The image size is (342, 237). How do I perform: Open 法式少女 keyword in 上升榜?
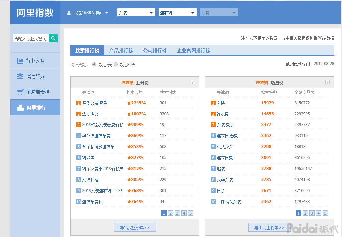click(x=90, y=114)
